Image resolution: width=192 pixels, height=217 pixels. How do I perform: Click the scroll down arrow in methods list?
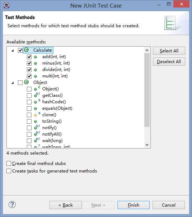[x=147, y=145]
